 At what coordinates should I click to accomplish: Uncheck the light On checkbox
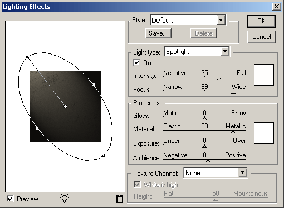[x=136, y=62]
